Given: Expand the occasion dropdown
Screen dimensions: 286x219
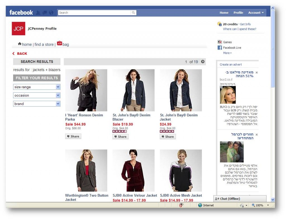Looking at the screenshot, I should tap(58, 95).
